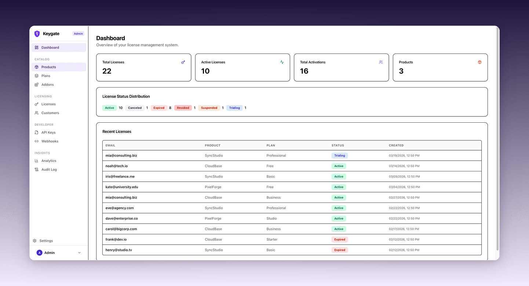Click the users icon on the Total Activations card

coord(380,62)
